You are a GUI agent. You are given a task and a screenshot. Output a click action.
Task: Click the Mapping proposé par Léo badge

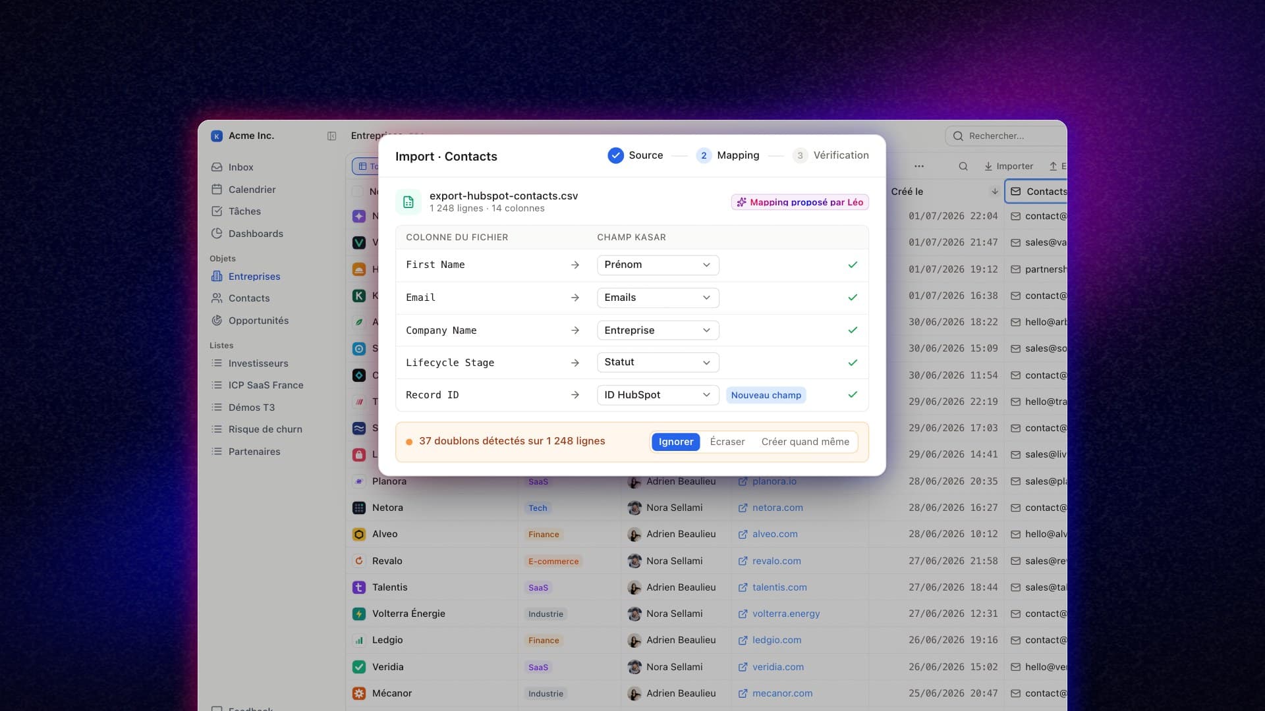click(800, 202)
